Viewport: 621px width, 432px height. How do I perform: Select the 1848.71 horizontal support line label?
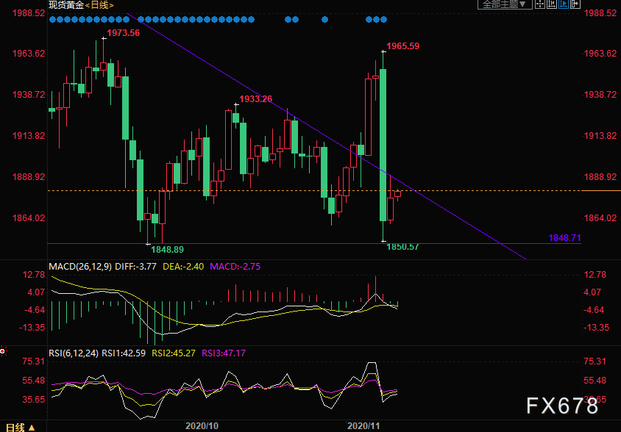pos(564,238)
